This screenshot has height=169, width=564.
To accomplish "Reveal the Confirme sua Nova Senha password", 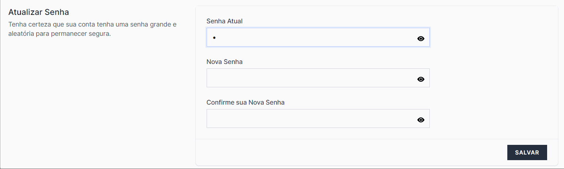I will click(421, 120).
